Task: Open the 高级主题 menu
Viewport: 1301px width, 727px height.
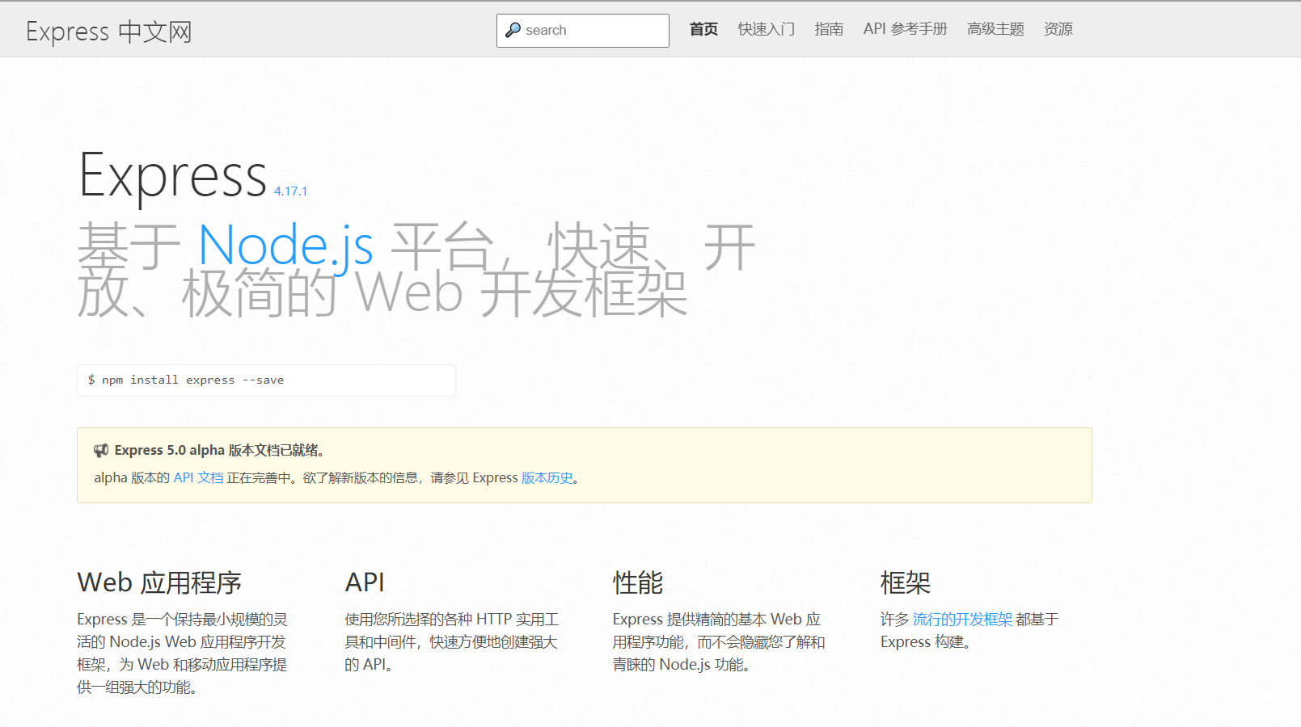Action: click(x=995, y=29)
